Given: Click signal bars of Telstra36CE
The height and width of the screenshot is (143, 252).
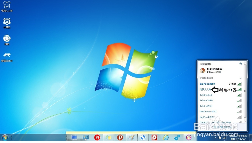Looking at the screenshot, I should pyautogui.click(x=239, y=95).
